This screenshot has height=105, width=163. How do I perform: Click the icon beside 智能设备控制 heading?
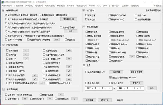[x=4, y=89]
